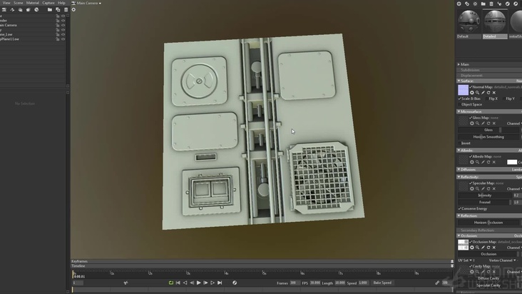This screenshot has height=294, width=522.
Task: Clear the Occlusion Map with X icon
Action: coord(494,248)
